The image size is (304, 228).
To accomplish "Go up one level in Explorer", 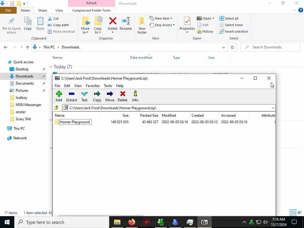I will click(28, 47).
